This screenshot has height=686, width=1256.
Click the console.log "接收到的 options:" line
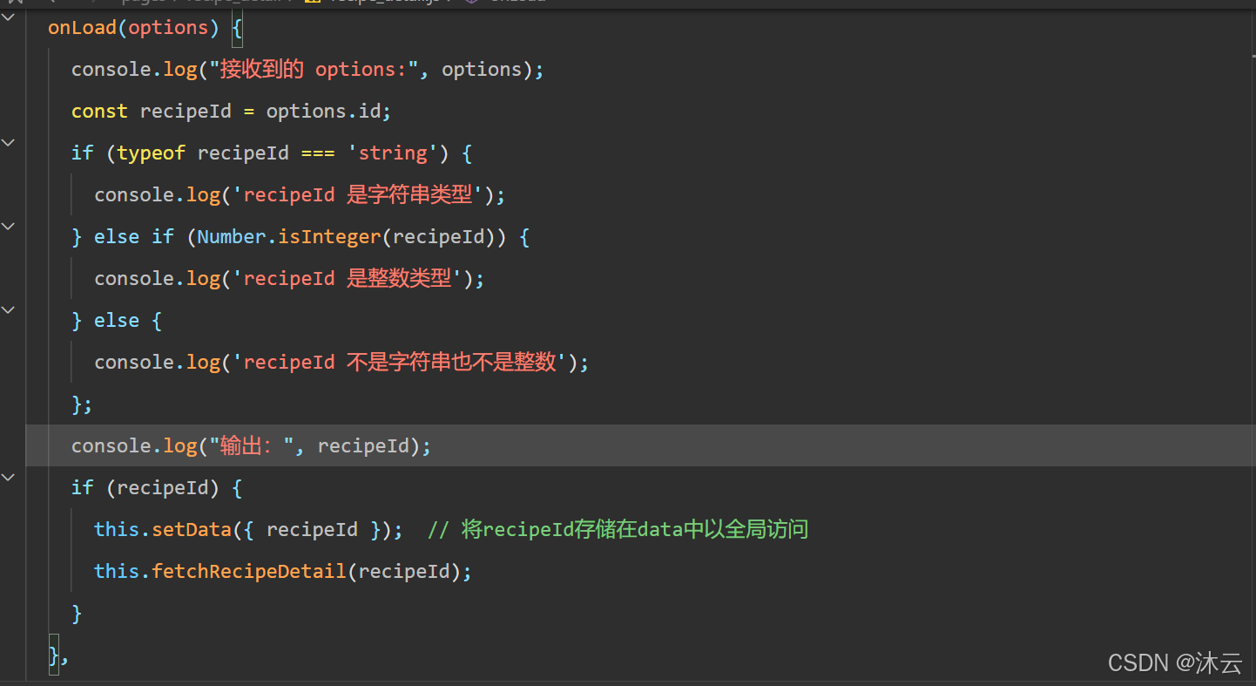(307, 70)
